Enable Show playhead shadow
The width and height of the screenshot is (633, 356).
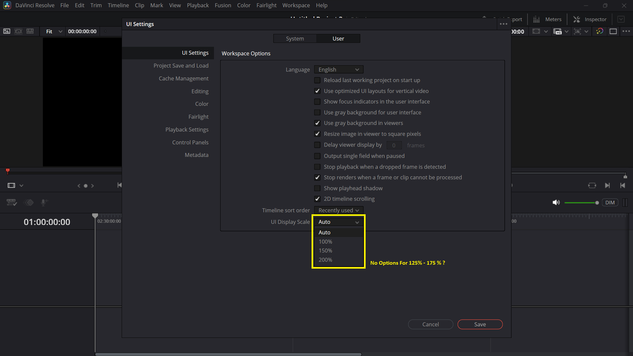pos(317,188)
